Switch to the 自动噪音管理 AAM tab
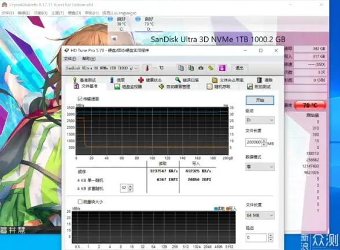This screenshot has height=250, width=340. pos(175,87)
